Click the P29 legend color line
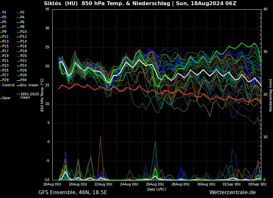Screen dimensions: 273x198 [1, 80]
